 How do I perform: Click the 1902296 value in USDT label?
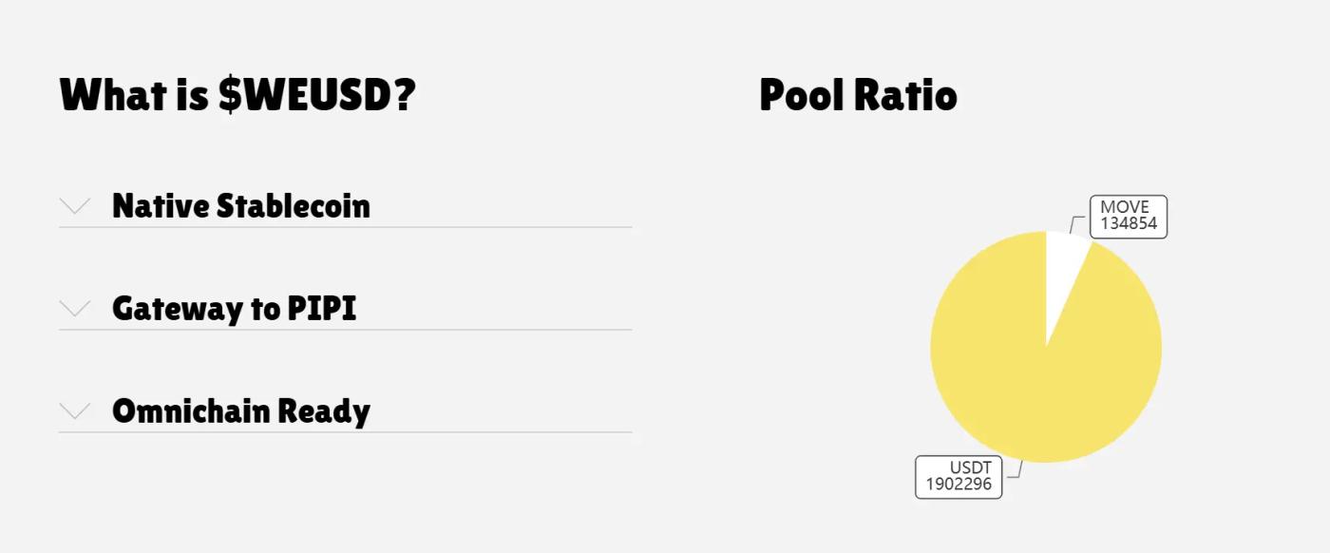click(959, 484)
